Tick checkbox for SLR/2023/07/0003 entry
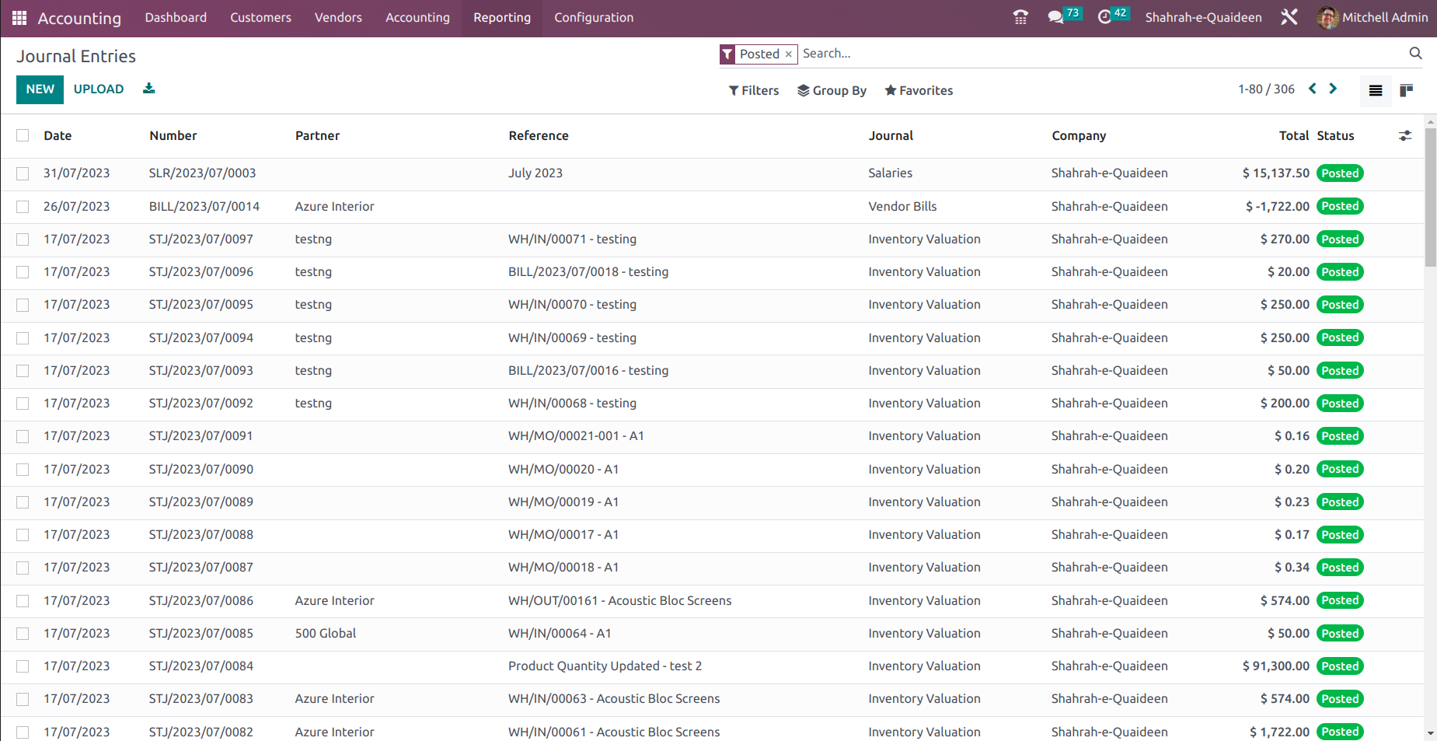Screen dimensions: 1437x741 pyautogui.click(x=23, y=173)
